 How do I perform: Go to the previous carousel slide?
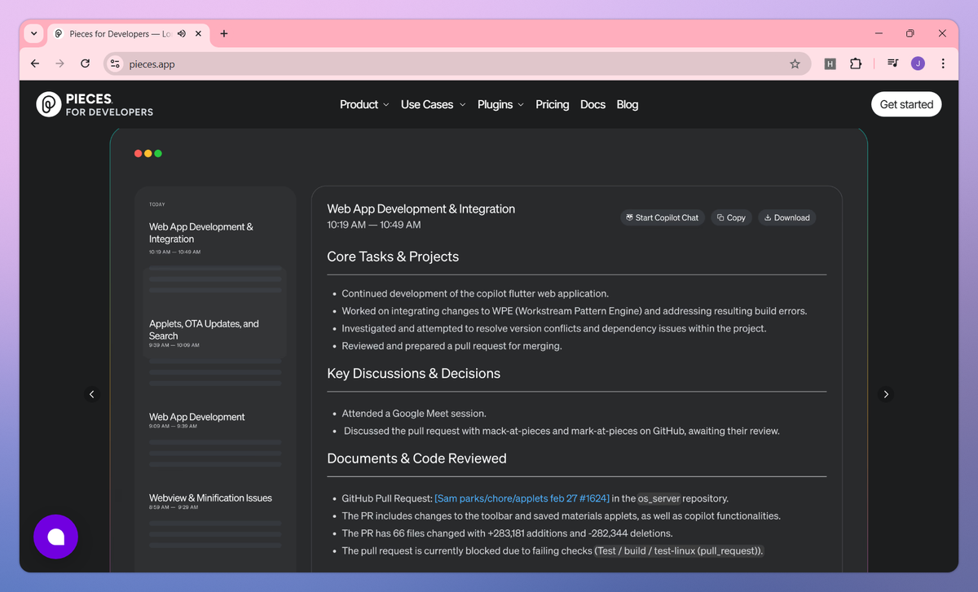point(91,394)
